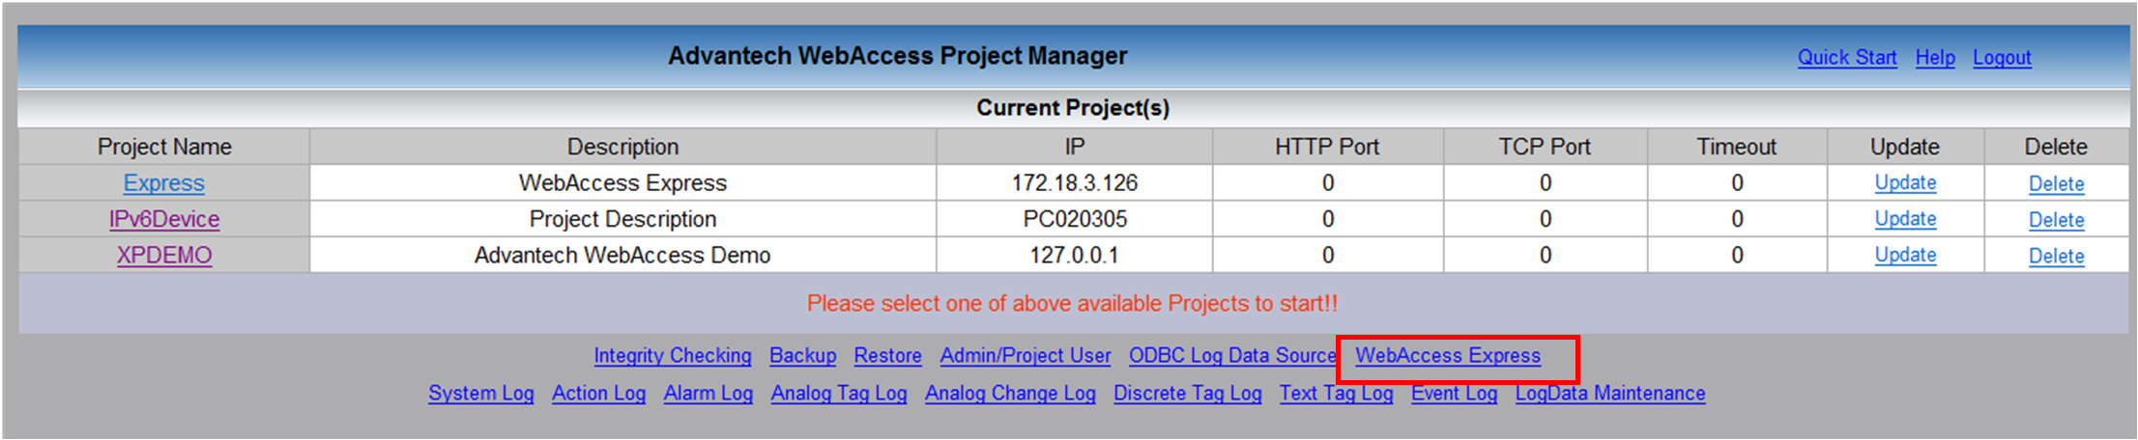Viewport: 2138px width, 440px height.
Task: Delete the XPDEMO project
Action: coord(2056,257)
